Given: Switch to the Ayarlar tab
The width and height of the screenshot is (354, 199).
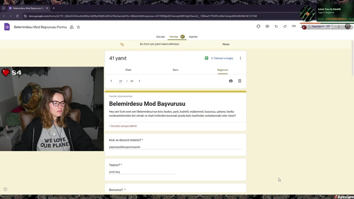Looking at the screenshot, I should pyautogui.click(x=193, y=37).
